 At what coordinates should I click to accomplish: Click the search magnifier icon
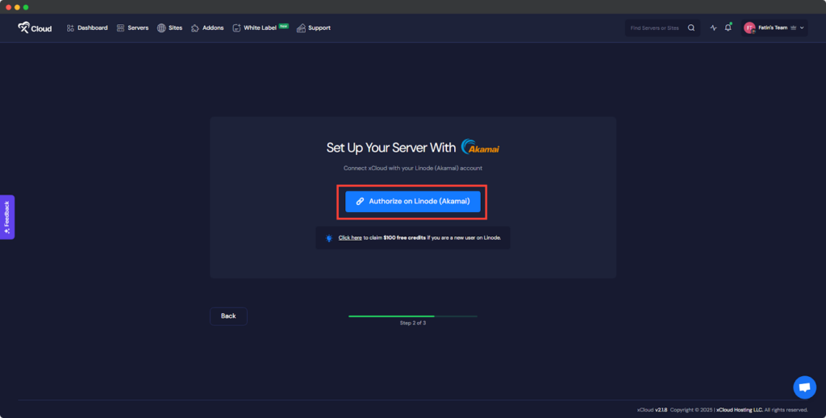pos(690,28)
